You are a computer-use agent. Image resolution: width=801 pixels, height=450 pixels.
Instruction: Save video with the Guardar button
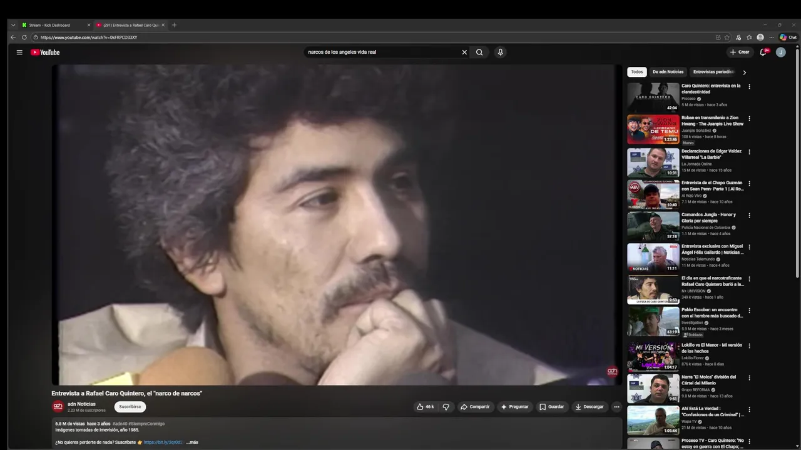[x=552, y=407]
